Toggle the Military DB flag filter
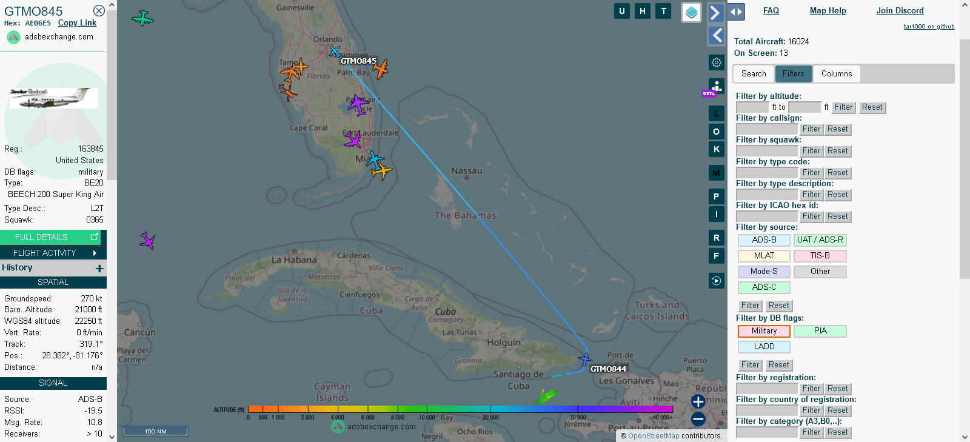 coord(764,331)
